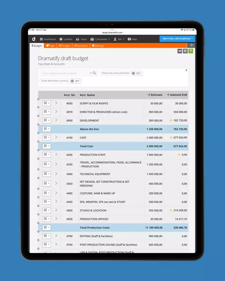Screen dimensions: 225x281
Task: Switch to the Variables tab
Action: coord(81,46)
